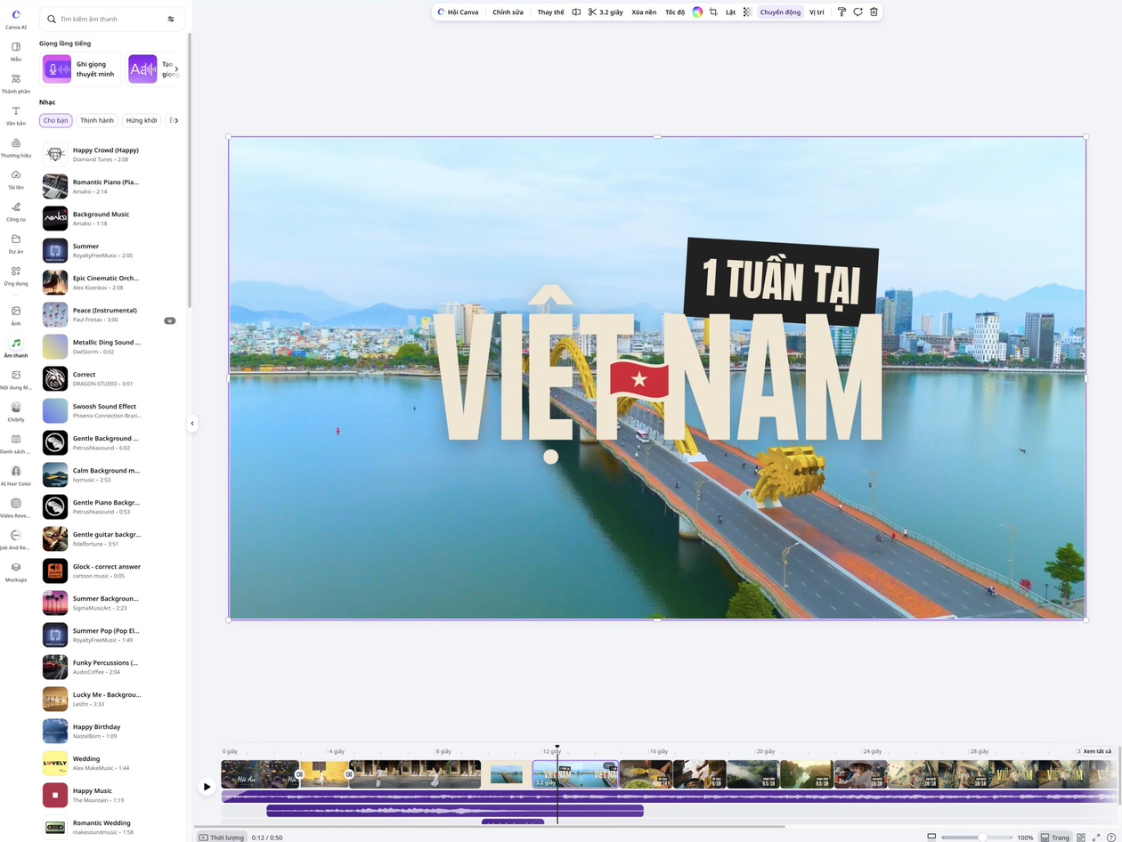Image resolution: width=1122 pixels, height=842 pixels.
Task: Open the Văn bản text panel
Action: [x=16, y=115]
